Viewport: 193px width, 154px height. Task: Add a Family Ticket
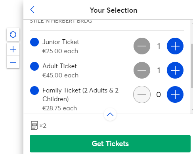tap(175, 94)
